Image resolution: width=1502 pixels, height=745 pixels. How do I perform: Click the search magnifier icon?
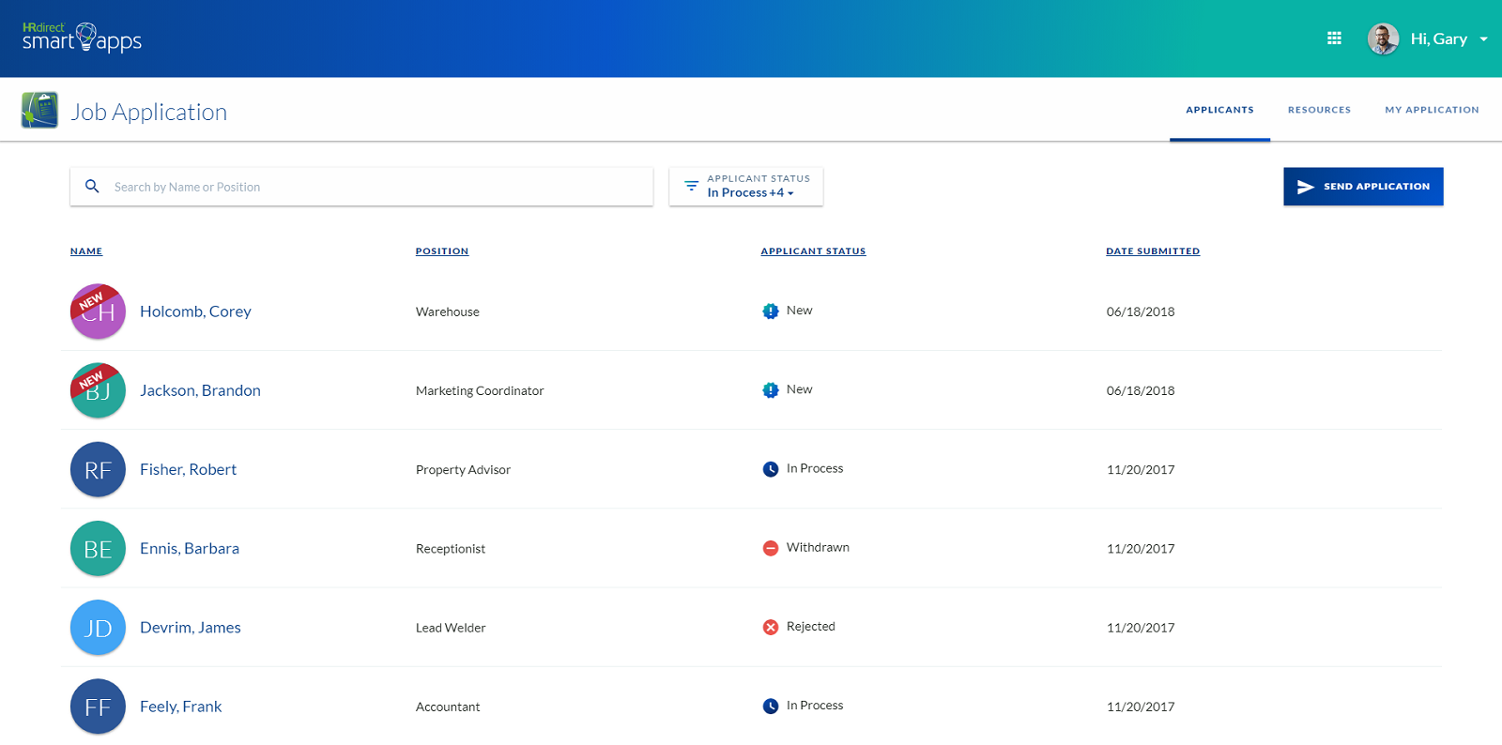point(92,187)
